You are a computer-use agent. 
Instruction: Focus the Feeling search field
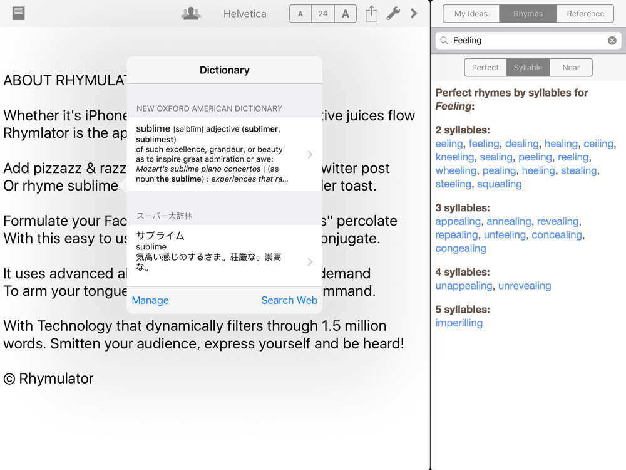pos(528,40)
